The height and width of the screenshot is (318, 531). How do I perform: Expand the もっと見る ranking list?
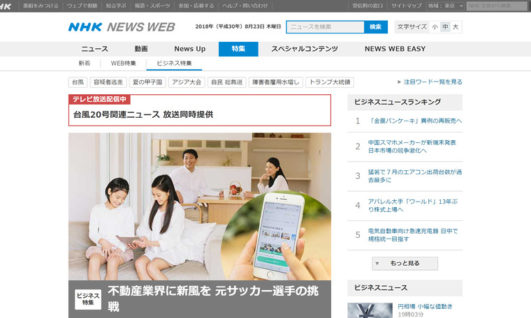pos(405,264)
